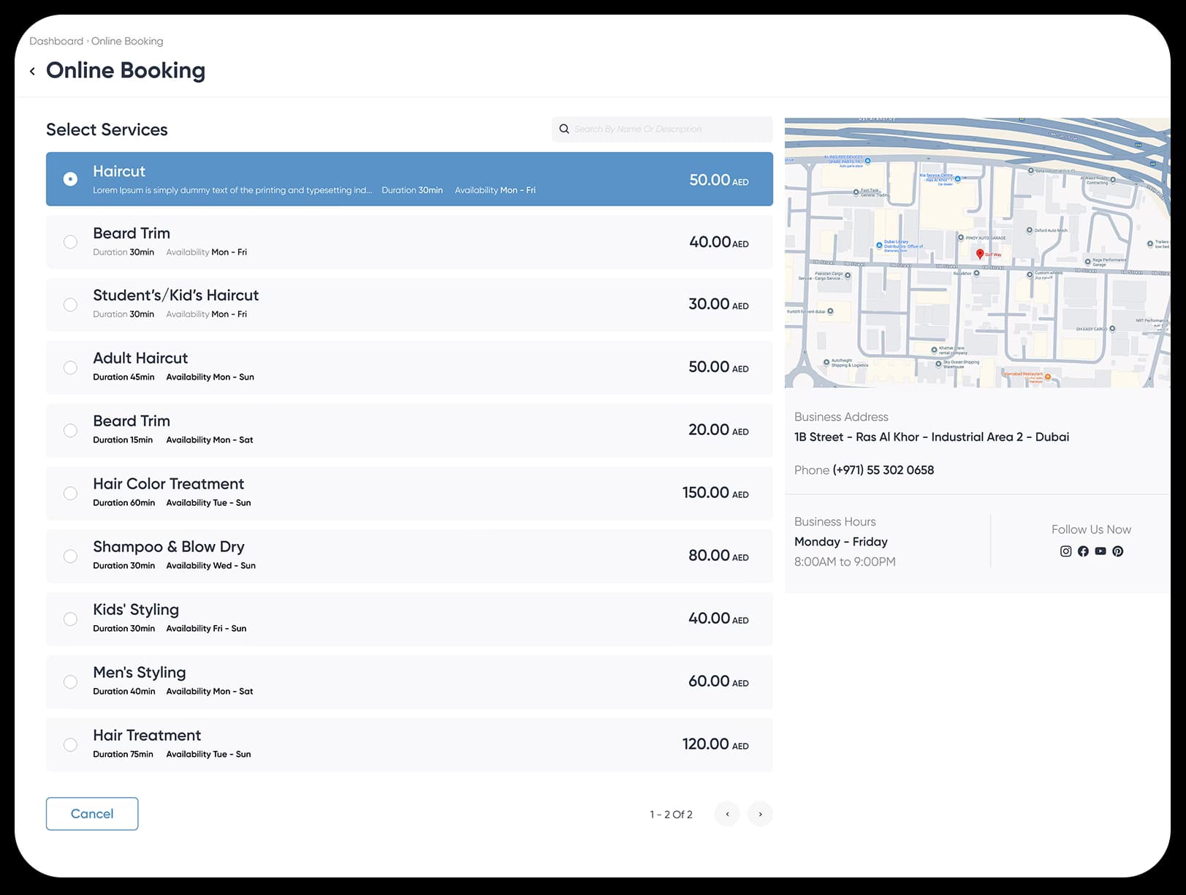Deselect the Haircut service radio
Viewport: 1186px width, 895px height.
click(x=70, y=179)
